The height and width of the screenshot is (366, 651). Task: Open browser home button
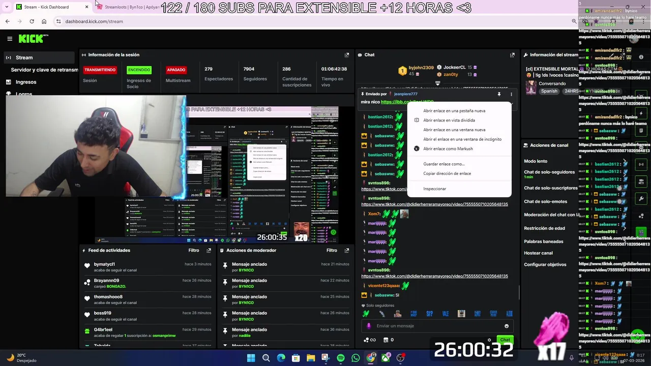pyautogui.click(x=44, y=21)
